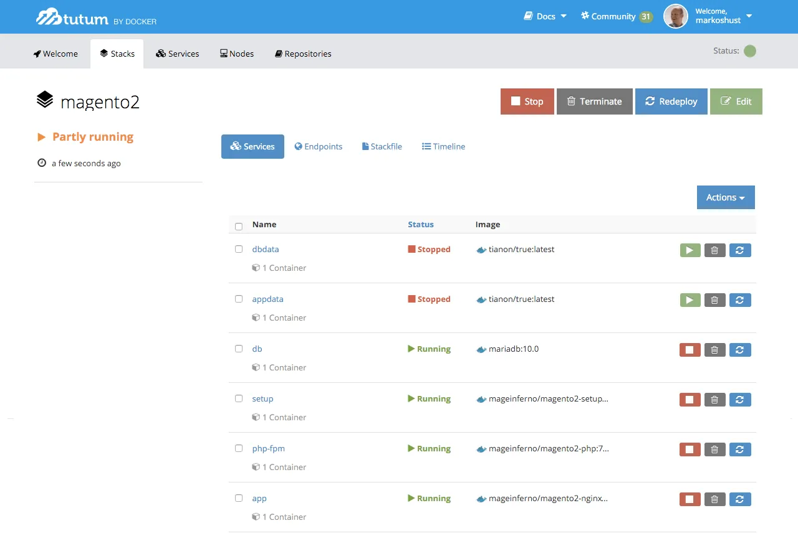
Task: Click trash icon for php-fpm service
Action: (x=714, y=449)
